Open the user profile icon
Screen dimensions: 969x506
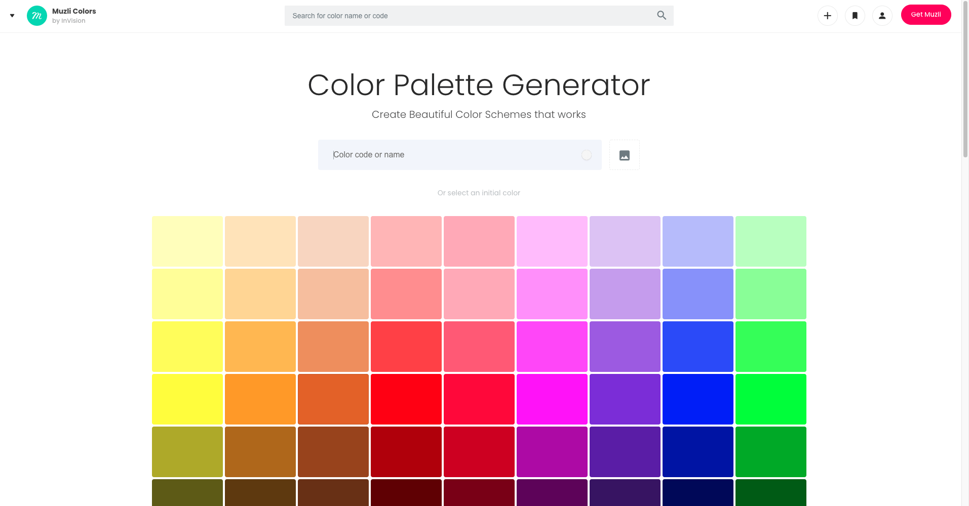(x=882, y=16)
